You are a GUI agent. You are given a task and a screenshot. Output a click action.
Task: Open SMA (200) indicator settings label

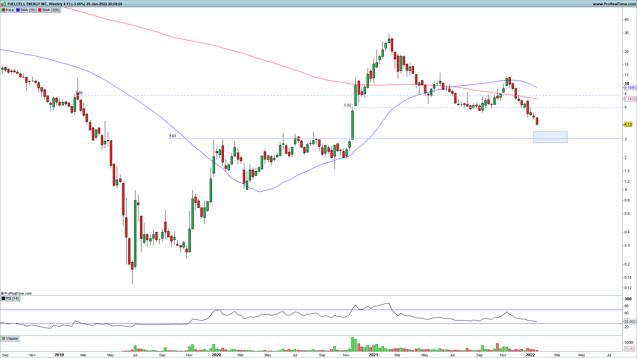[x=51, y=10]
